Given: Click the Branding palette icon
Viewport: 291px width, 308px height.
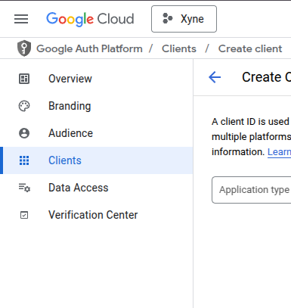Looking at the screenshot, I should (x=24, y=106).
